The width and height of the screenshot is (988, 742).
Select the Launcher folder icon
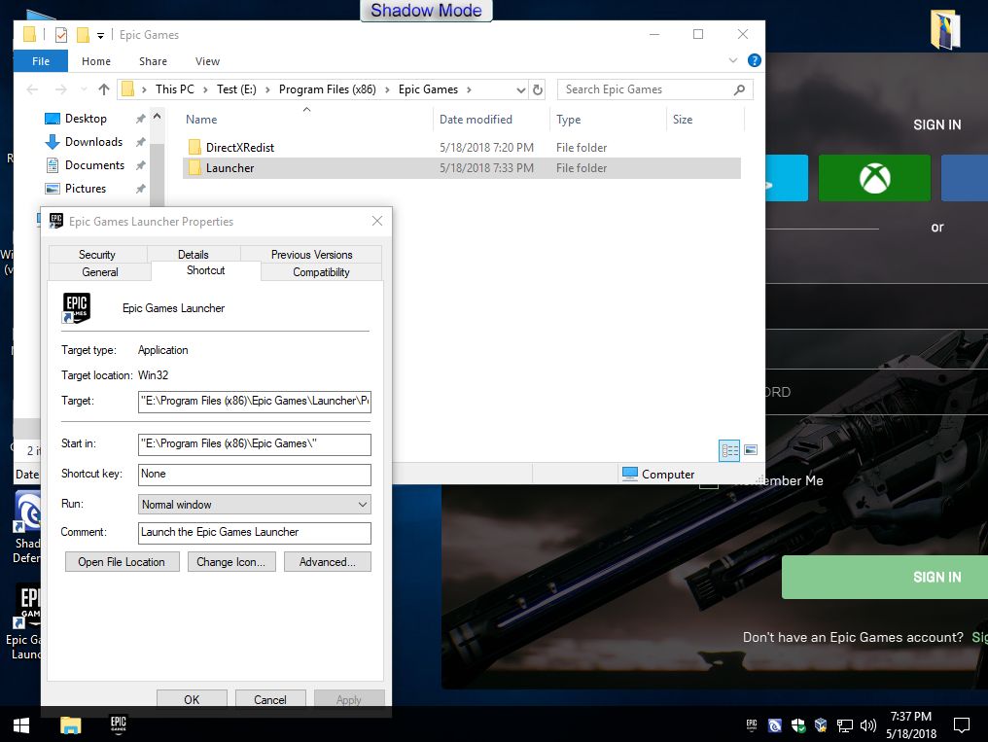[x=194, y=167]
